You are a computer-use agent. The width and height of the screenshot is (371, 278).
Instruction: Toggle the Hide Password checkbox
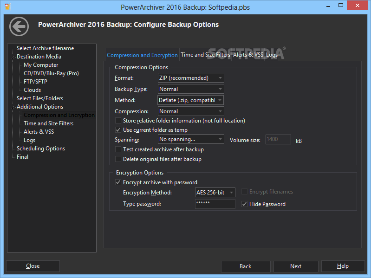point(244,204)
